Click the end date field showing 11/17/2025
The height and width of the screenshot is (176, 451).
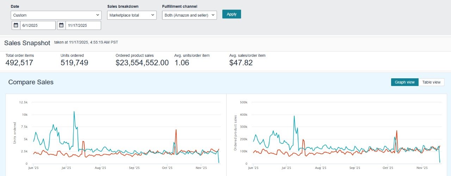[83, 25]
